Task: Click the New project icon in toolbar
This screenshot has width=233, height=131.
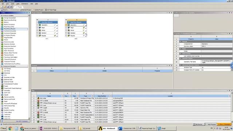Action: pyautogui.click(x=2, y=7)
